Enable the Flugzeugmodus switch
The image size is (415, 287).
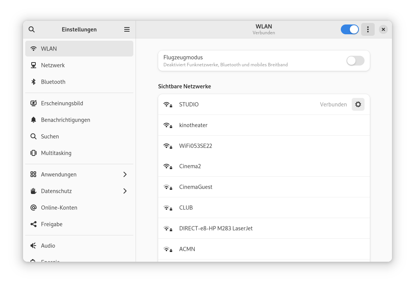(355, 61)
